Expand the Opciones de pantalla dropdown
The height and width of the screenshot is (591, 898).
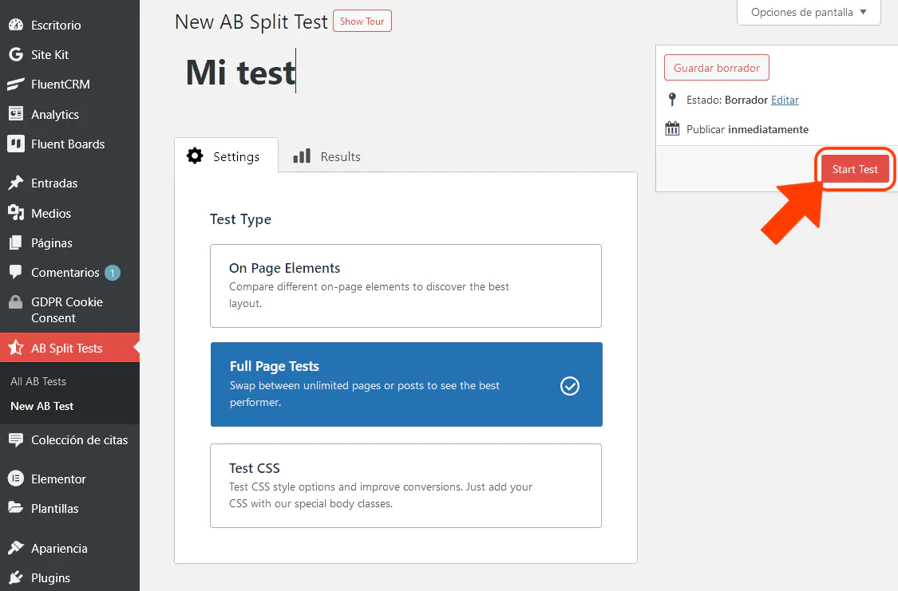(x=809, y=13)
